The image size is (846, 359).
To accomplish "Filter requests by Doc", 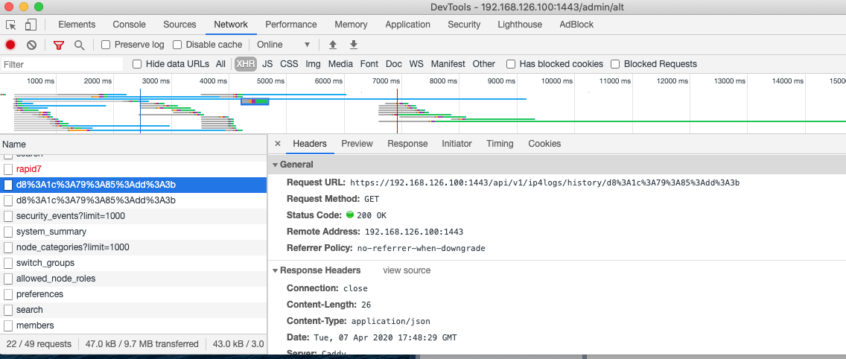I will [x=394, y=64].
